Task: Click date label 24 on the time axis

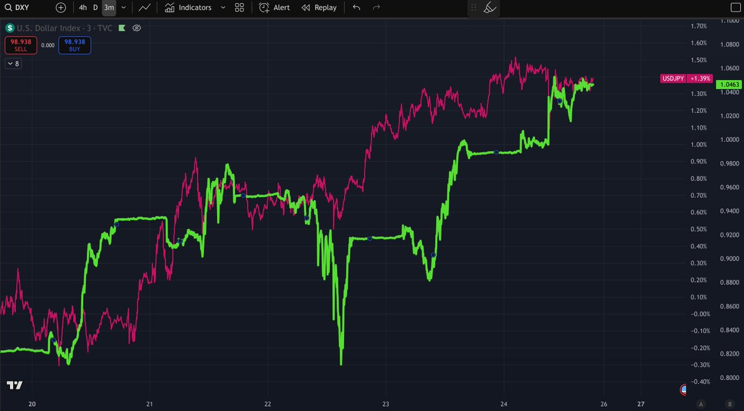Action: pos(504,404)
